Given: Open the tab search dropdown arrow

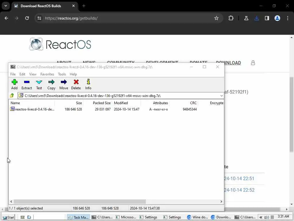Looking at the screenshot, I should (6, 6).
